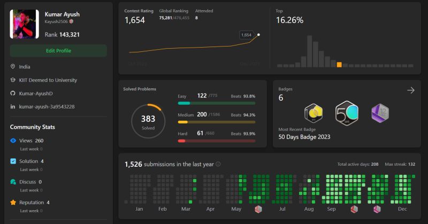Viewport: 428px width, 224px height.
Task: Click the Contest Rating 1,654 value
Action: pyautogui.click(x=135, y=20)
